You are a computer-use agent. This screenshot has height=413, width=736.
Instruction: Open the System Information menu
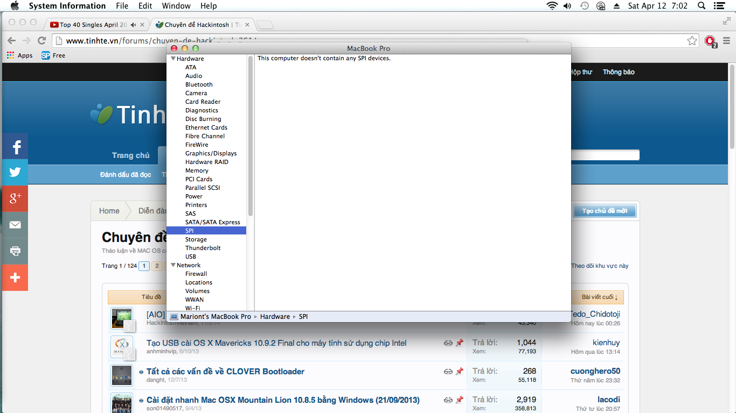pos(67,6)
